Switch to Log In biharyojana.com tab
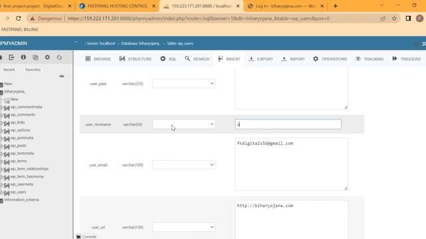The image size is (426, 239). tap(286, 6)
